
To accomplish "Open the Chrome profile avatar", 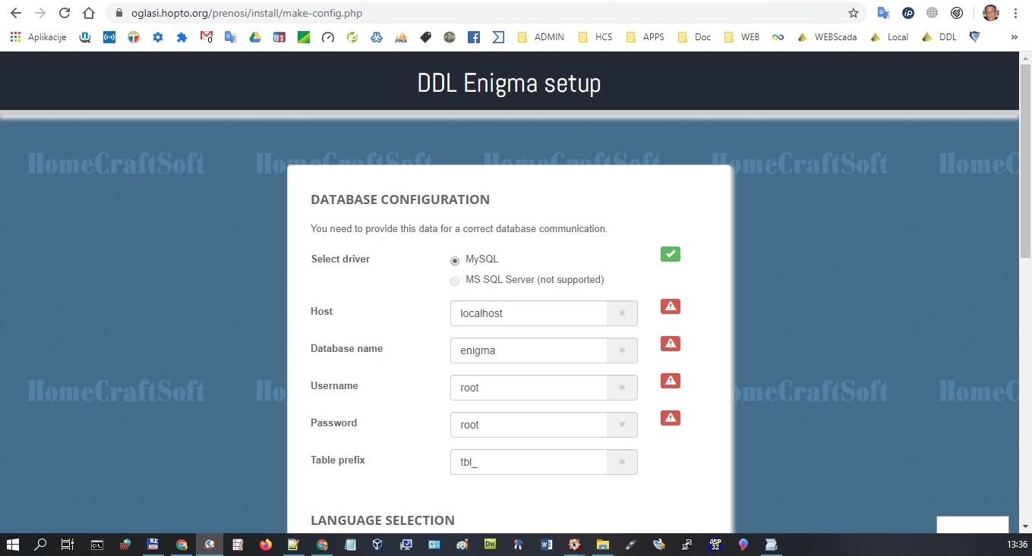I will coord(990,13).
